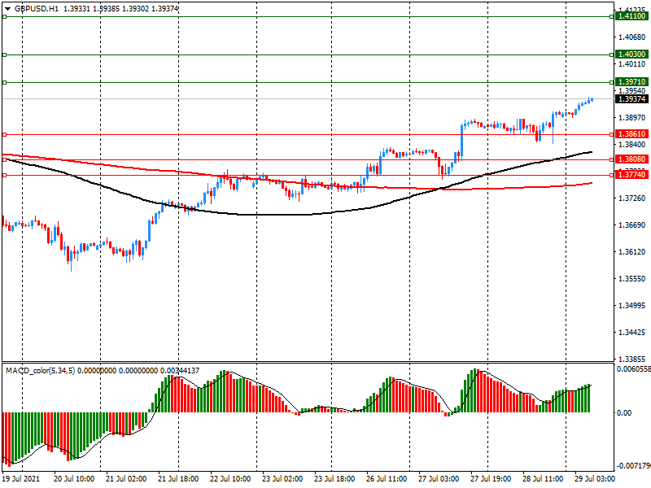The width and height of the screenshot is (651, 488).
Task: Select the GBPUSD,H1 chart title text
Action: [x=37, y=9]
